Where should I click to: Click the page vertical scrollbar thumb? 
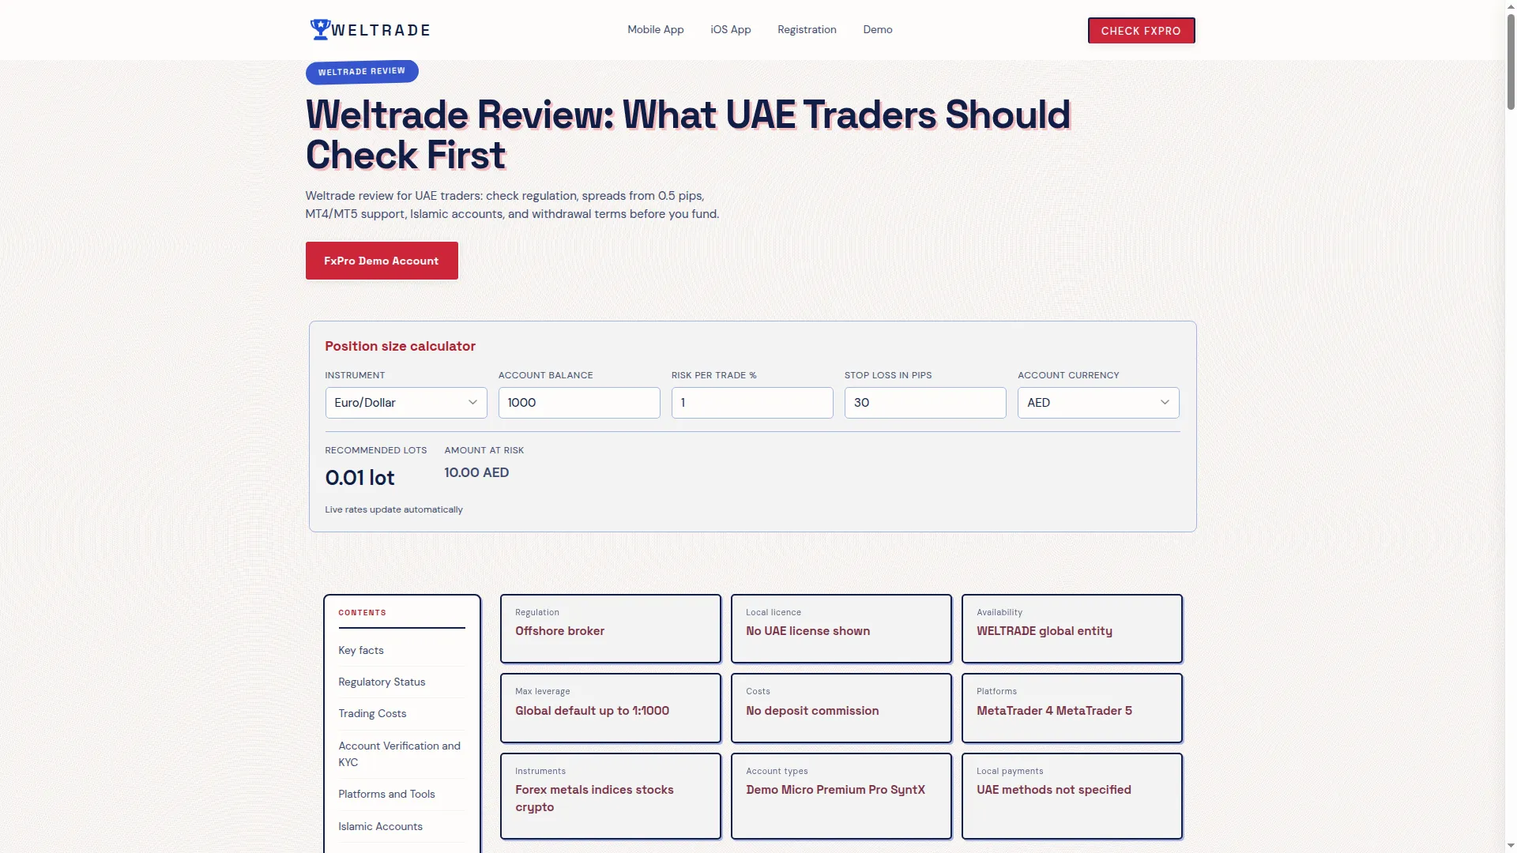point(1511,62)
